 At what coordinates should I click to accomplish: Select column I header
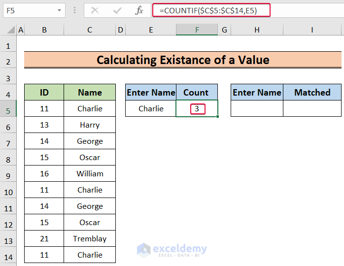click(x=312, y=30)
